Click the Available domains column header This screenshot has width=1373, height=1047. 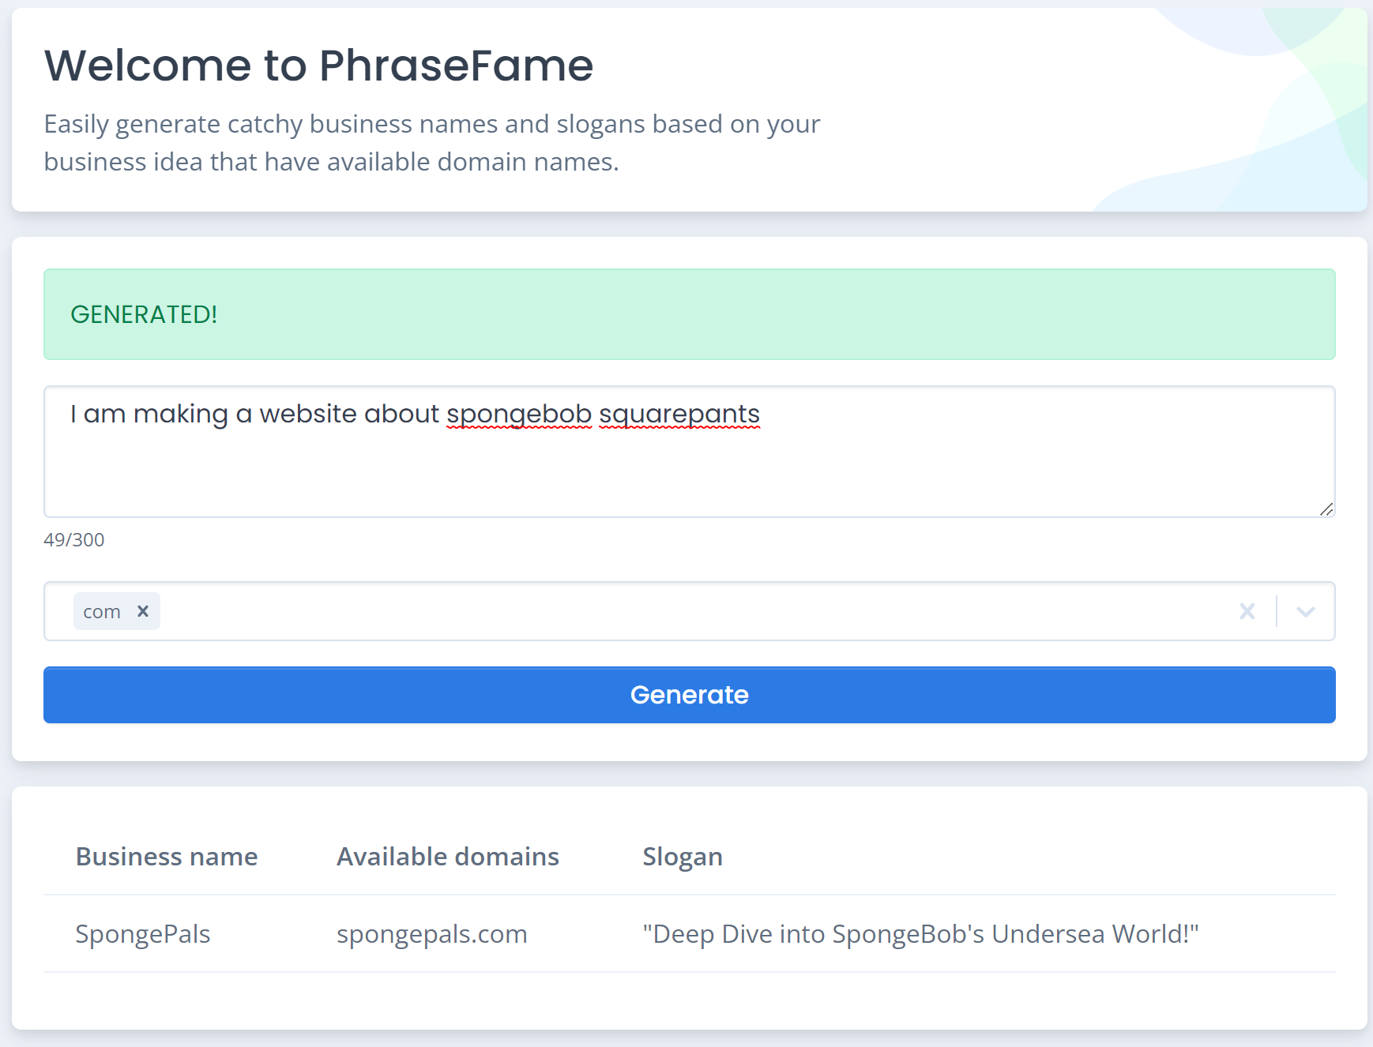click(448, 857)
